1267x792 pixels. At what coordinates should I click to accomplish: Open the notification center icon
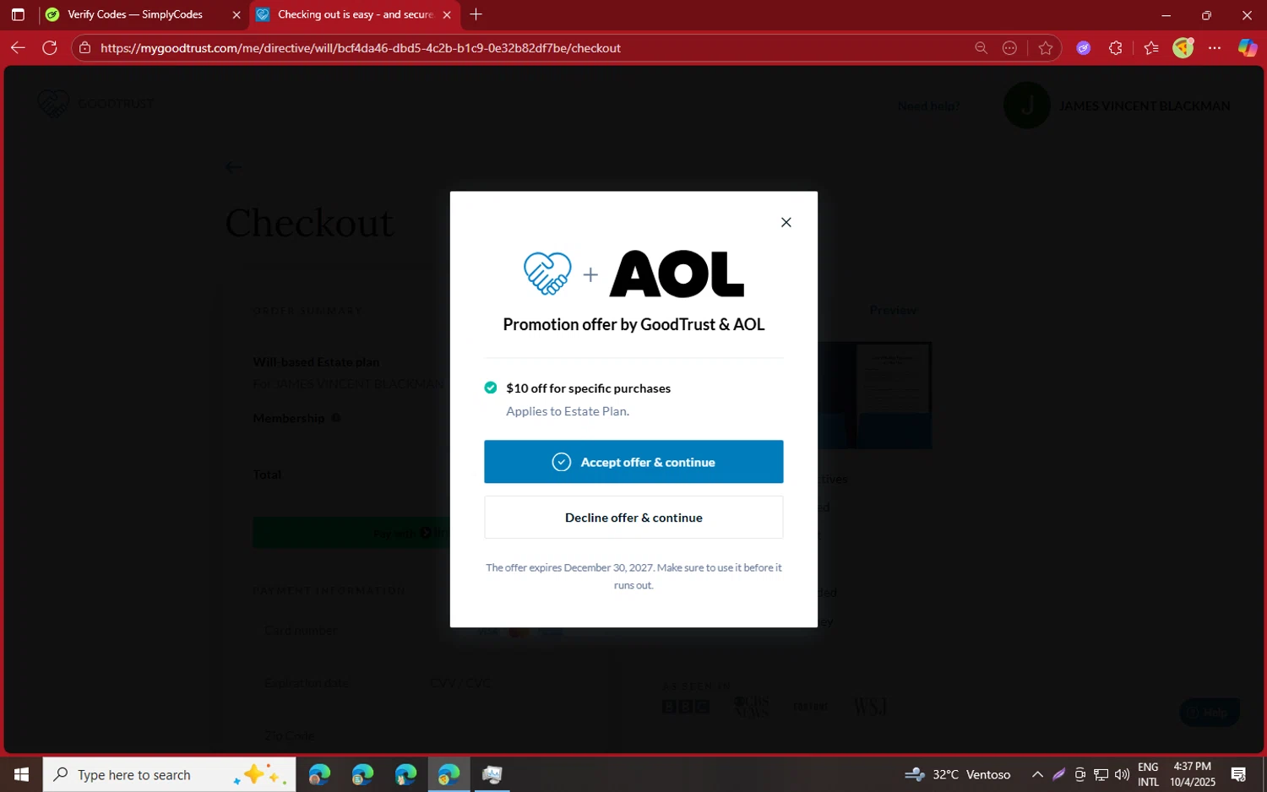(1238, 774)
